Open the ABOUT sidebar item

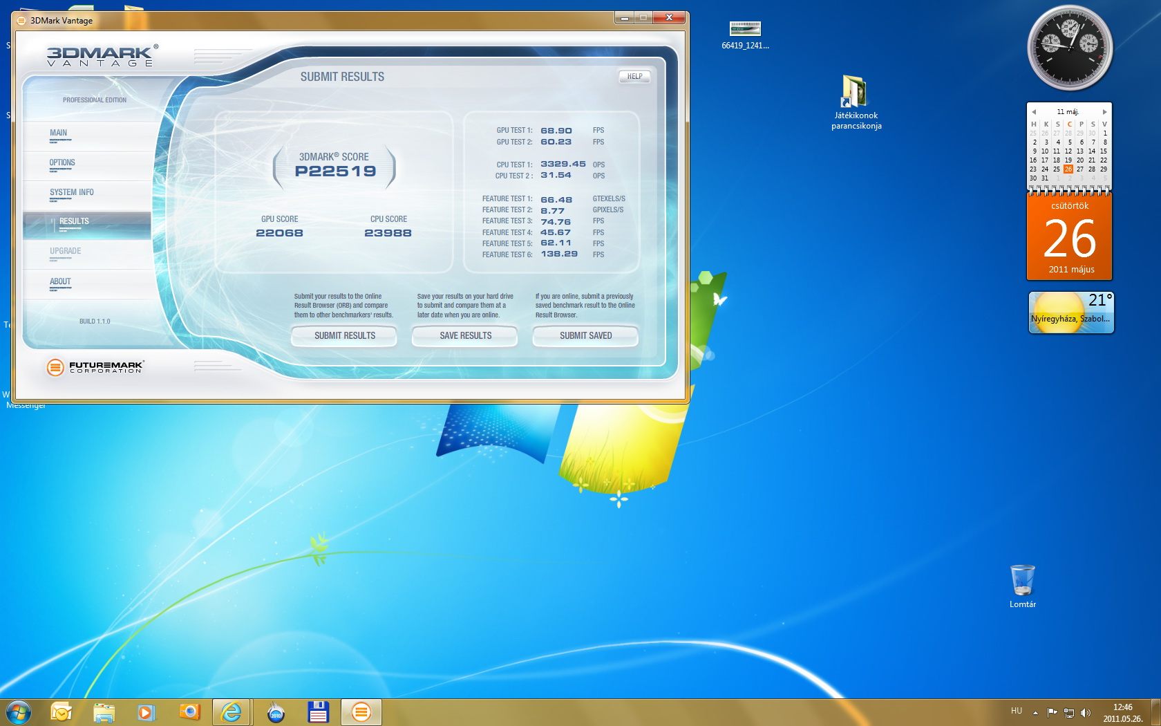click(86, 284)
